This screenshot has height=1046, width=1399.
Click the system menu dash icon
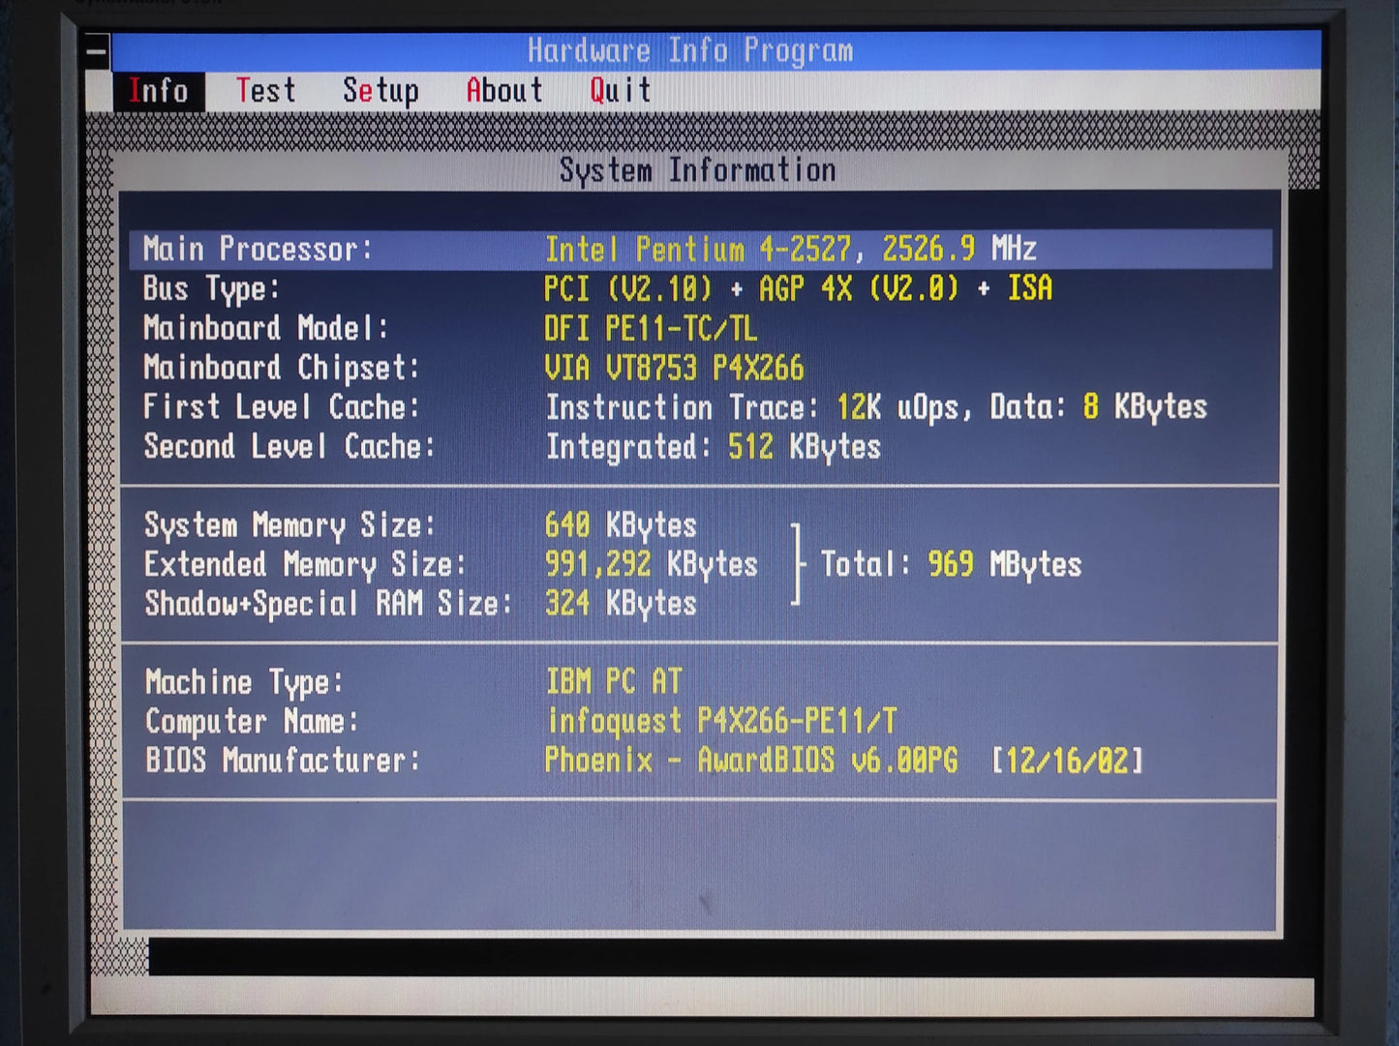[96, 51]
